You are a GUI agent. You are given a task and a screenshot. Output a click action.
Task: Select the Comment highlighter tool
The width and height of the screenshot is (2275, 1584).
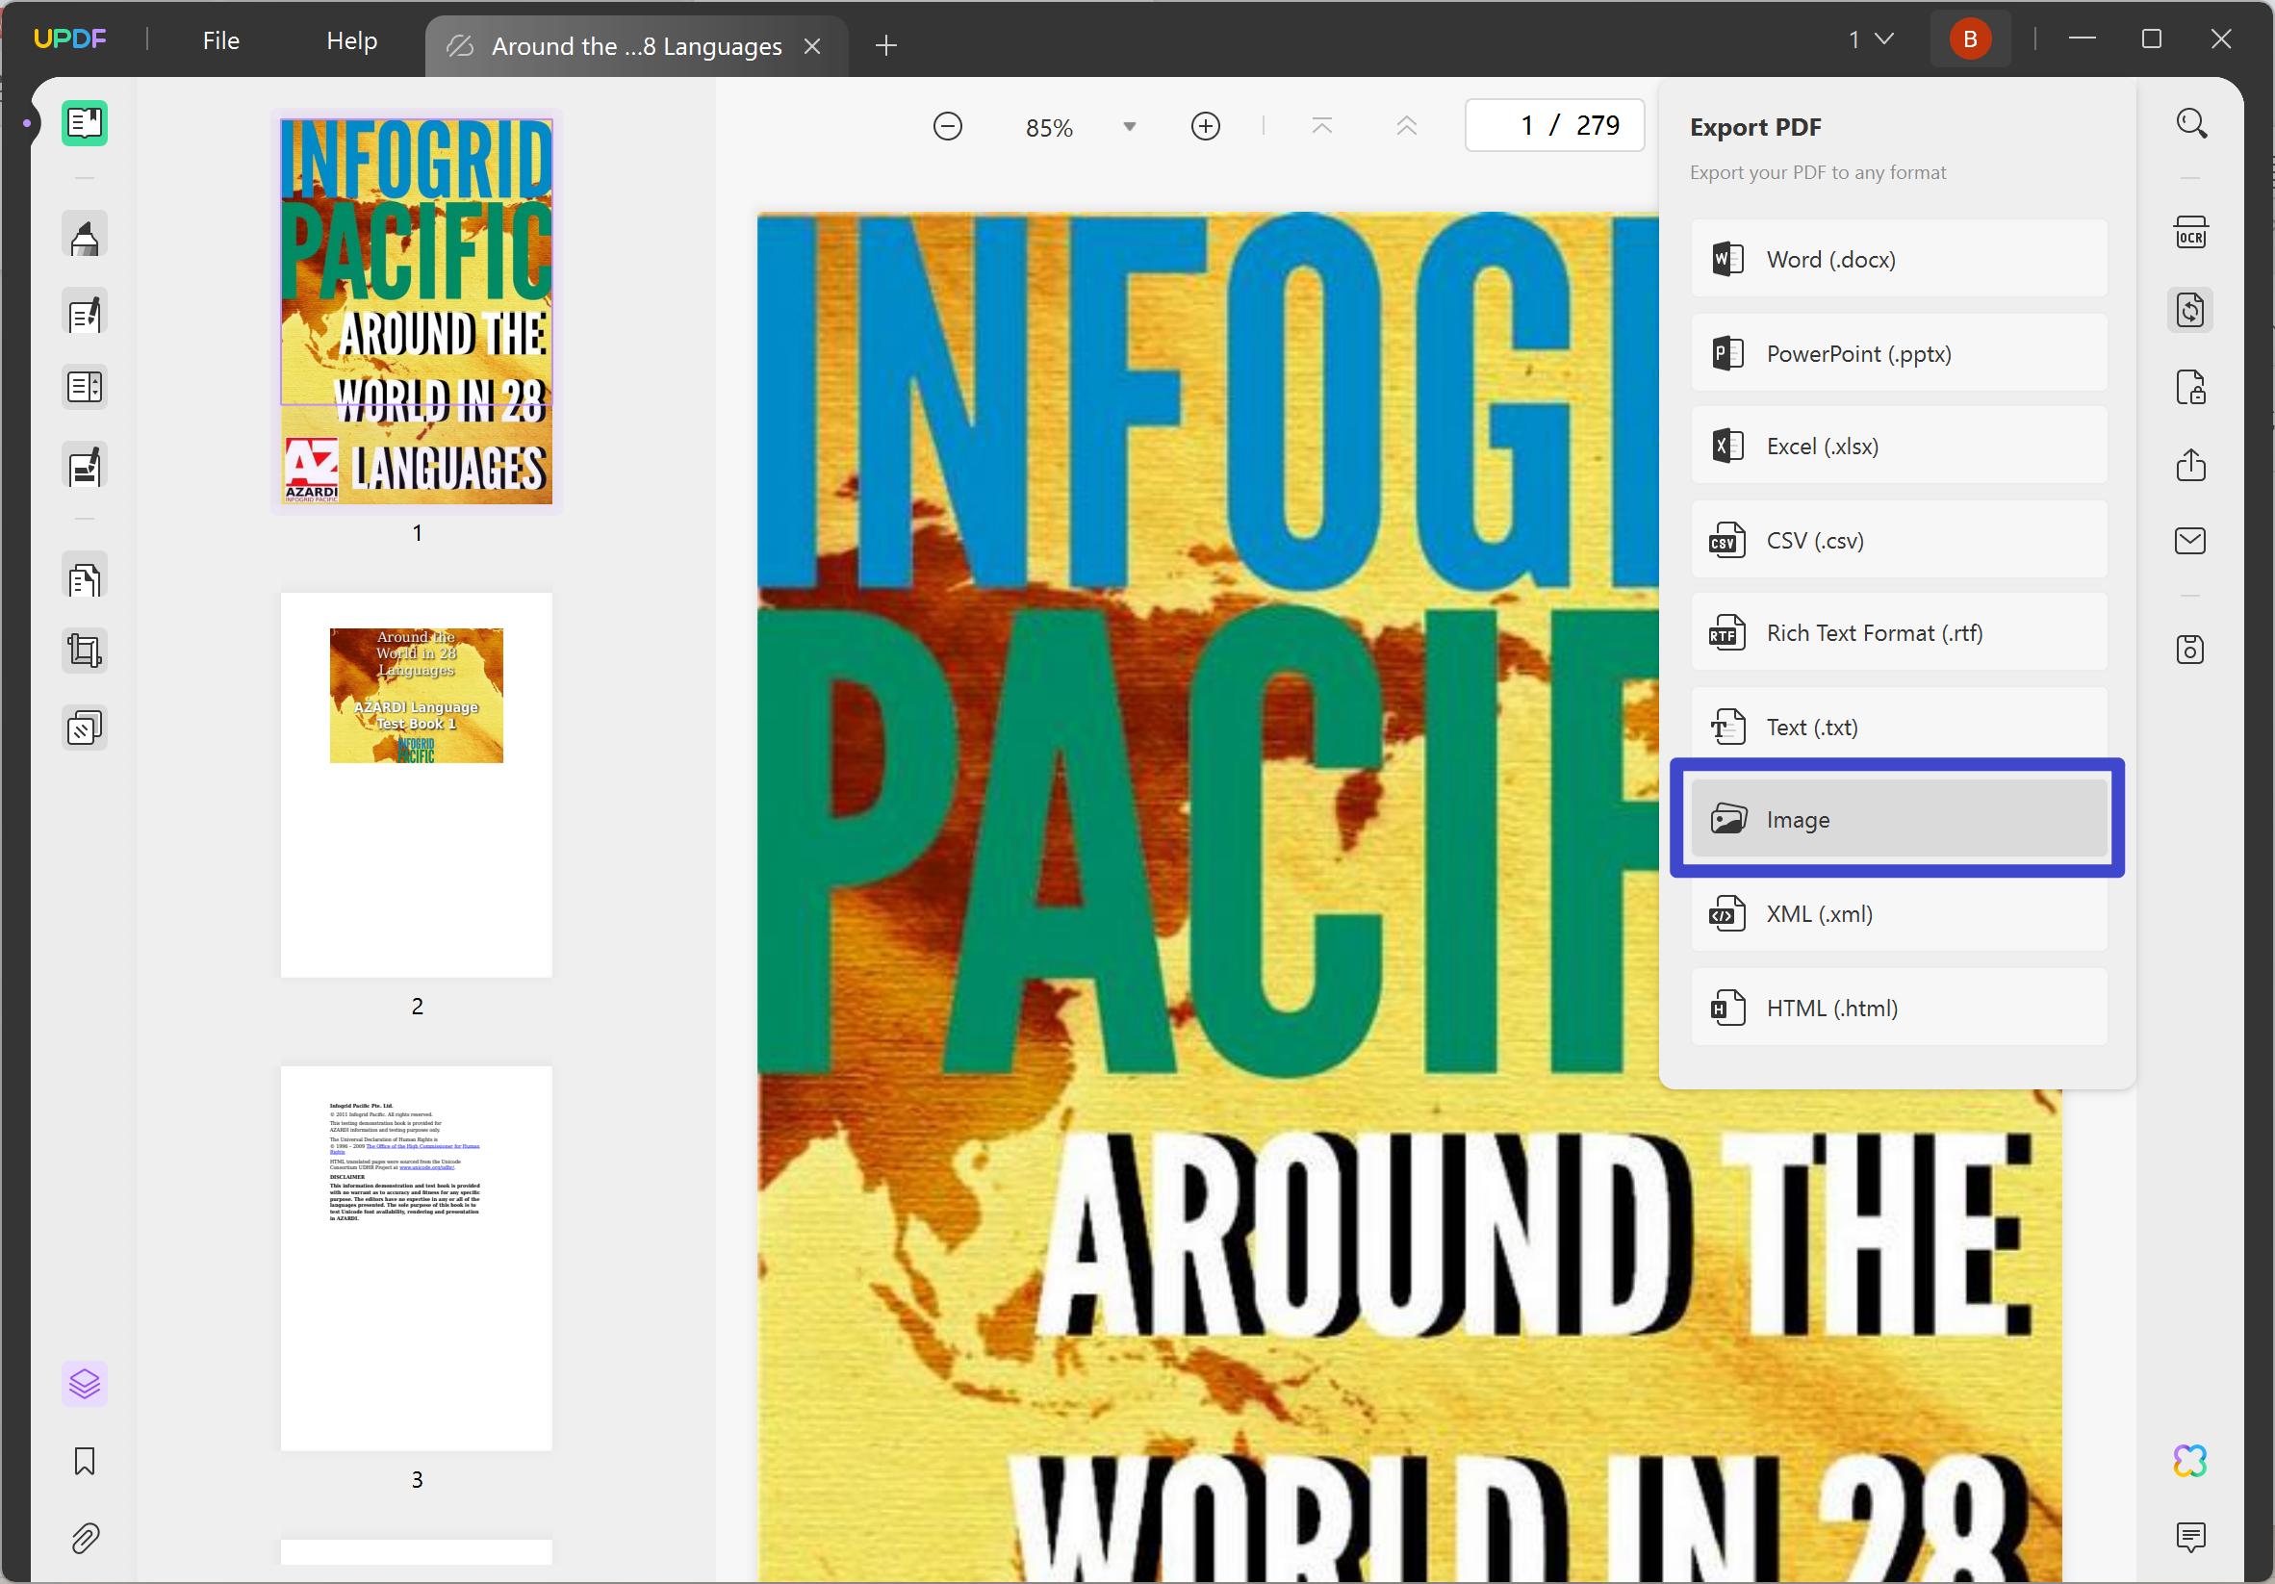click(x=85, y=236)
